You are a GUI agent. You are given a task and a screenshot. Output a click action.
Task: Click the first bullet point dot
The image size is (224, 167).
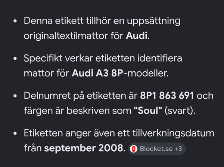click(15, 21)
